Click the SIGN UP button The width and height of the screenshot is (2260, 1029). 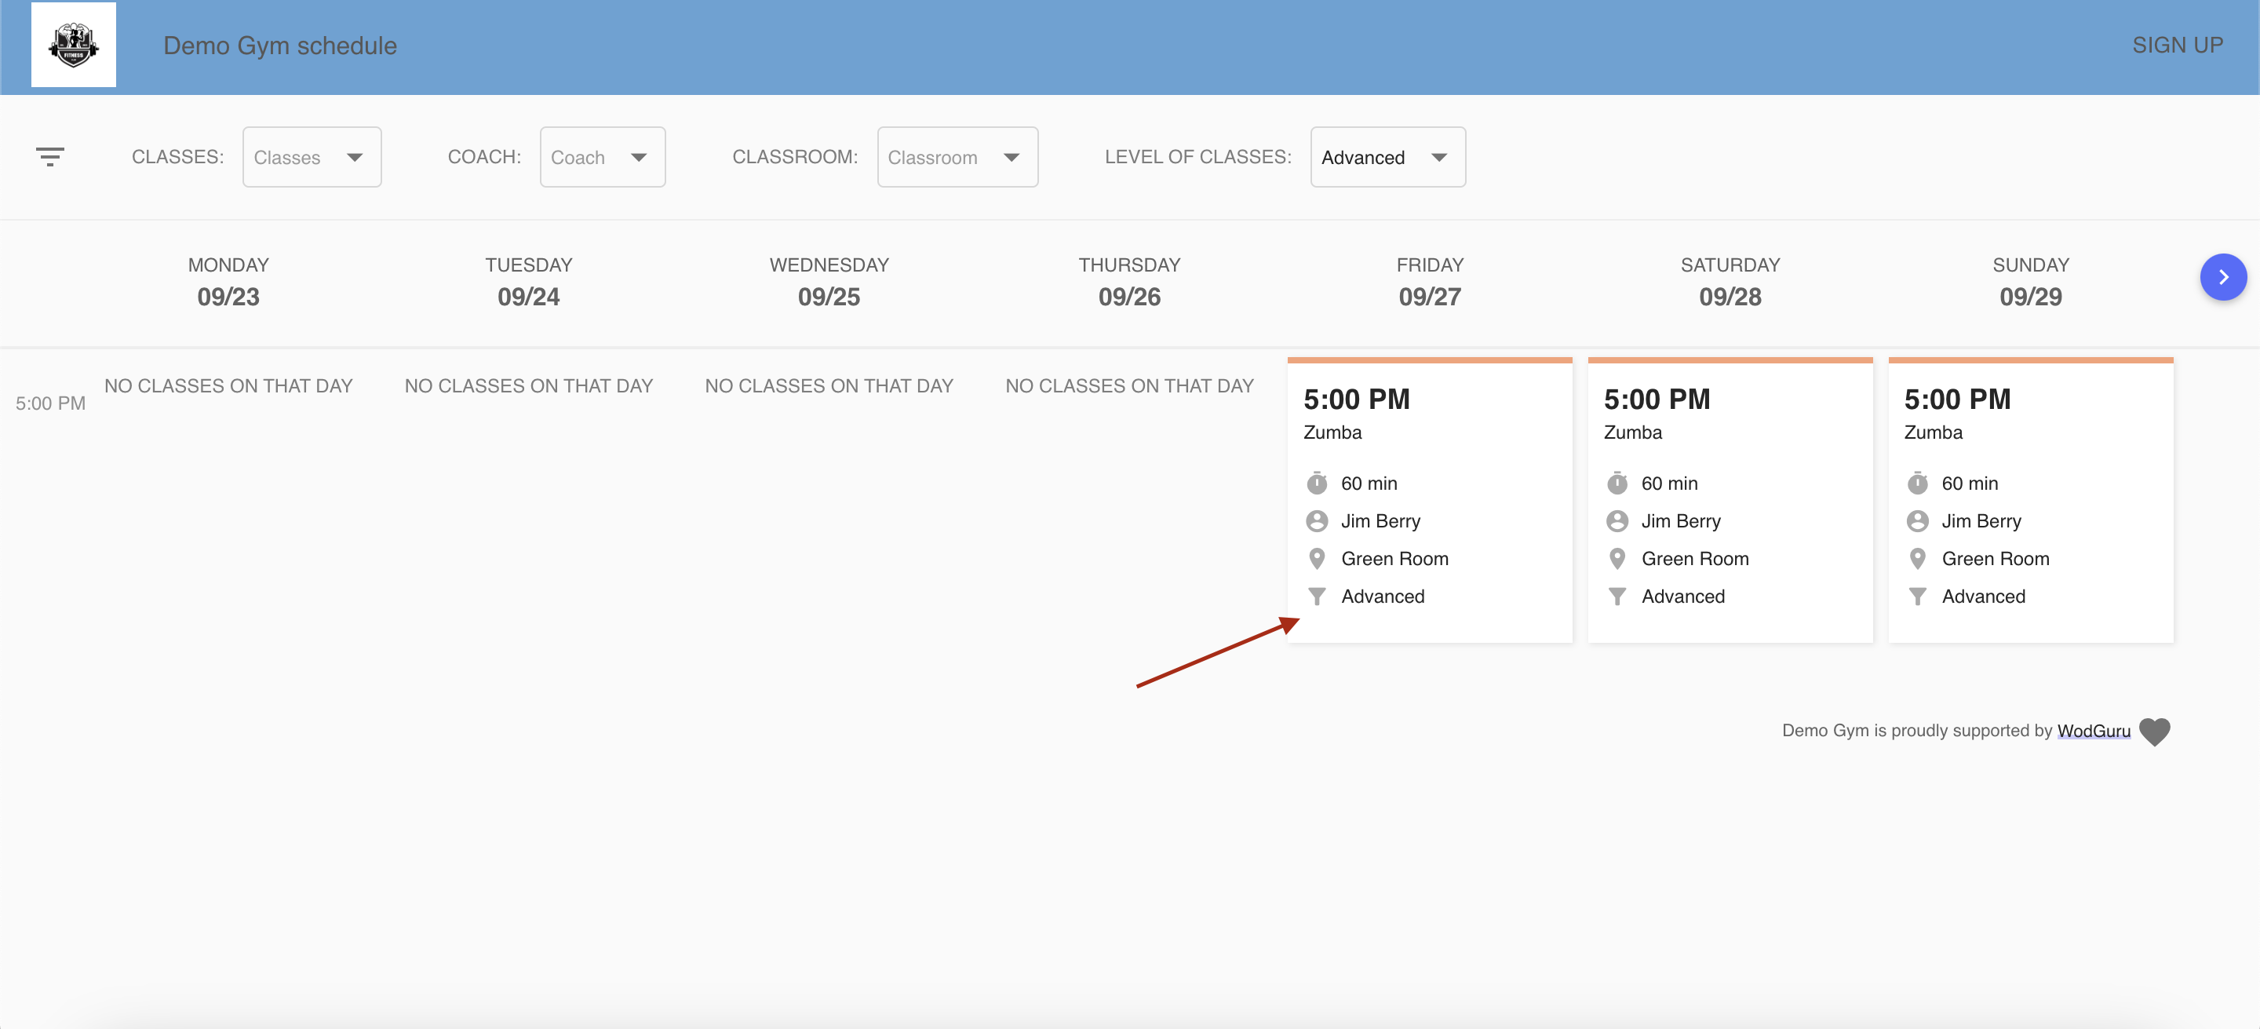pos(2177,46)
